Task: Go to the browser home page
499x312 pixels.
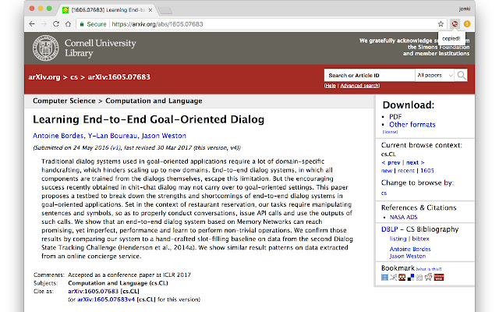Action: click(68, 24)
